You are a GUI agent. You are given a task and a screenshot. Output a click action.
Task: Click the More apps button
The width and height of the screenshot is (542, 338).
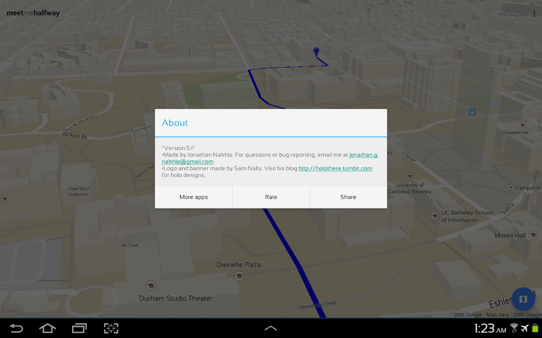pyautogui.click(x=194, y=197)
